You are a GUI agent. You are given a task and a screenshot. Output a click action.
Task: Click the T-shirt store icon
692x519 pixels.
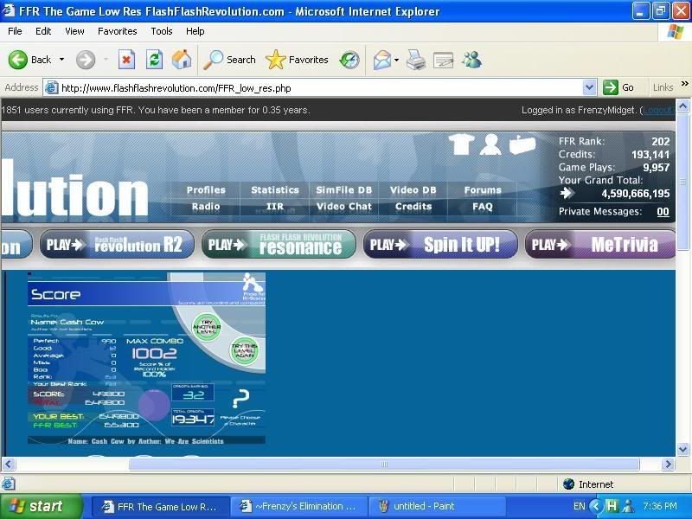coord(461,144)
